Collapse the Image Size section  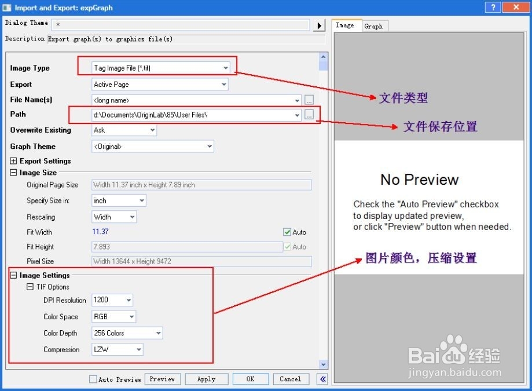[x=13, y=173]
